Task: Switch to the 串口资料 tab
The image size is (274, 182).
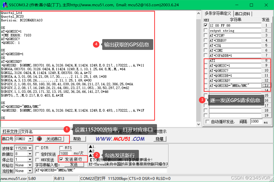Action: coord(242,14)
